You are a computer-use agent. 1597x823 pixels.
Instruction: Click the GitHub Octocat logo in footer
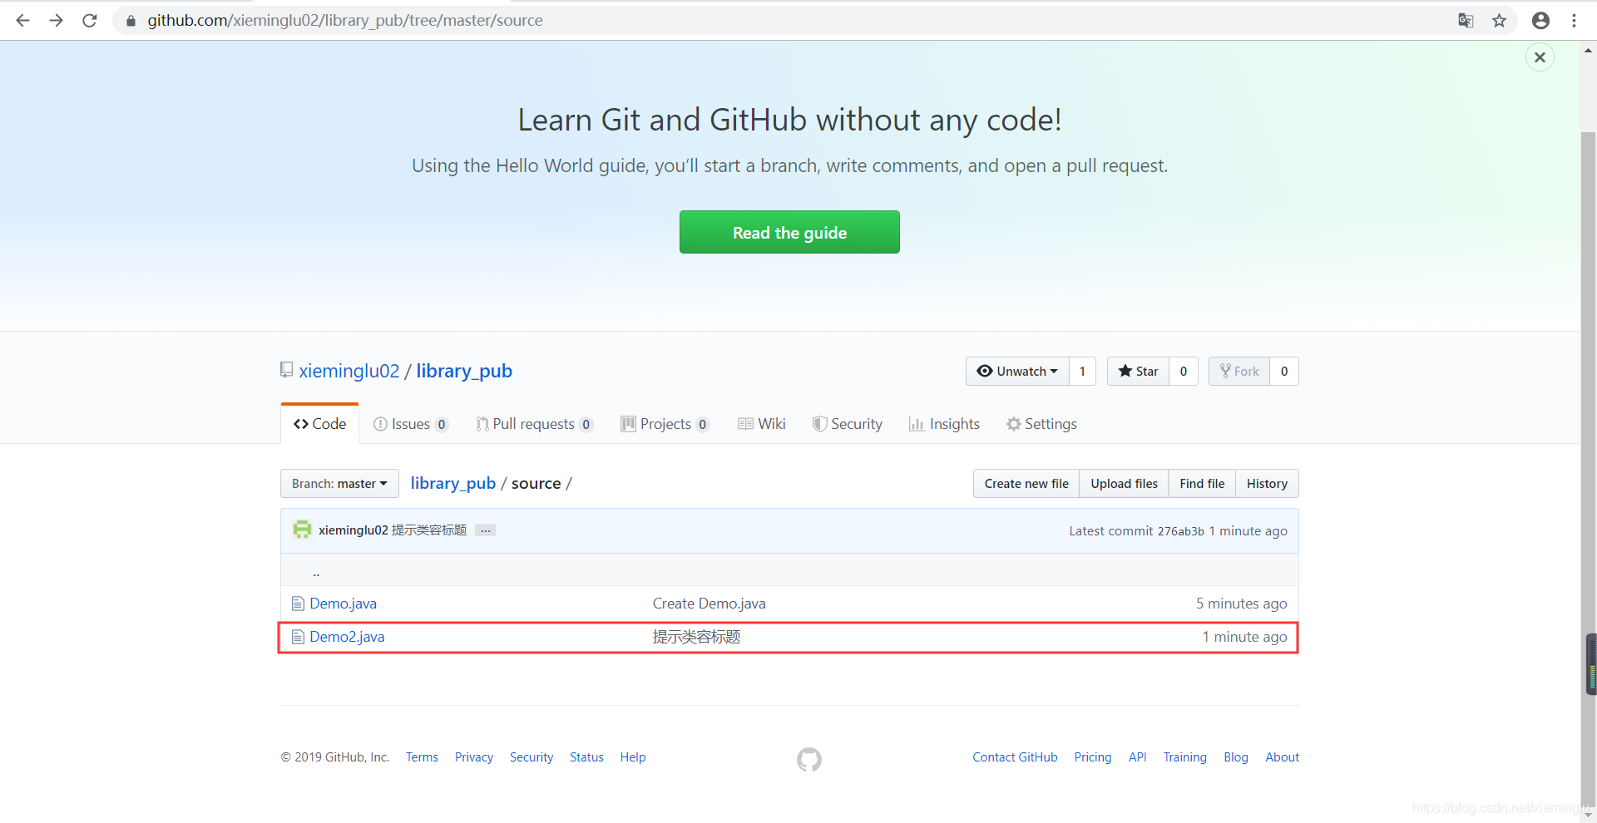coord(808,759)
